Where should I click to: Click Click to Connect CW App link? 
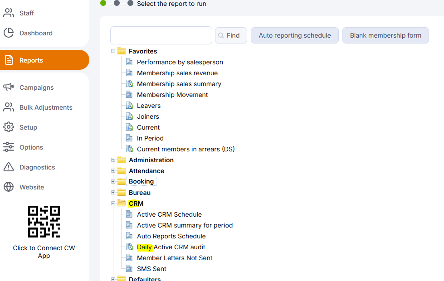tap(44, 252)
